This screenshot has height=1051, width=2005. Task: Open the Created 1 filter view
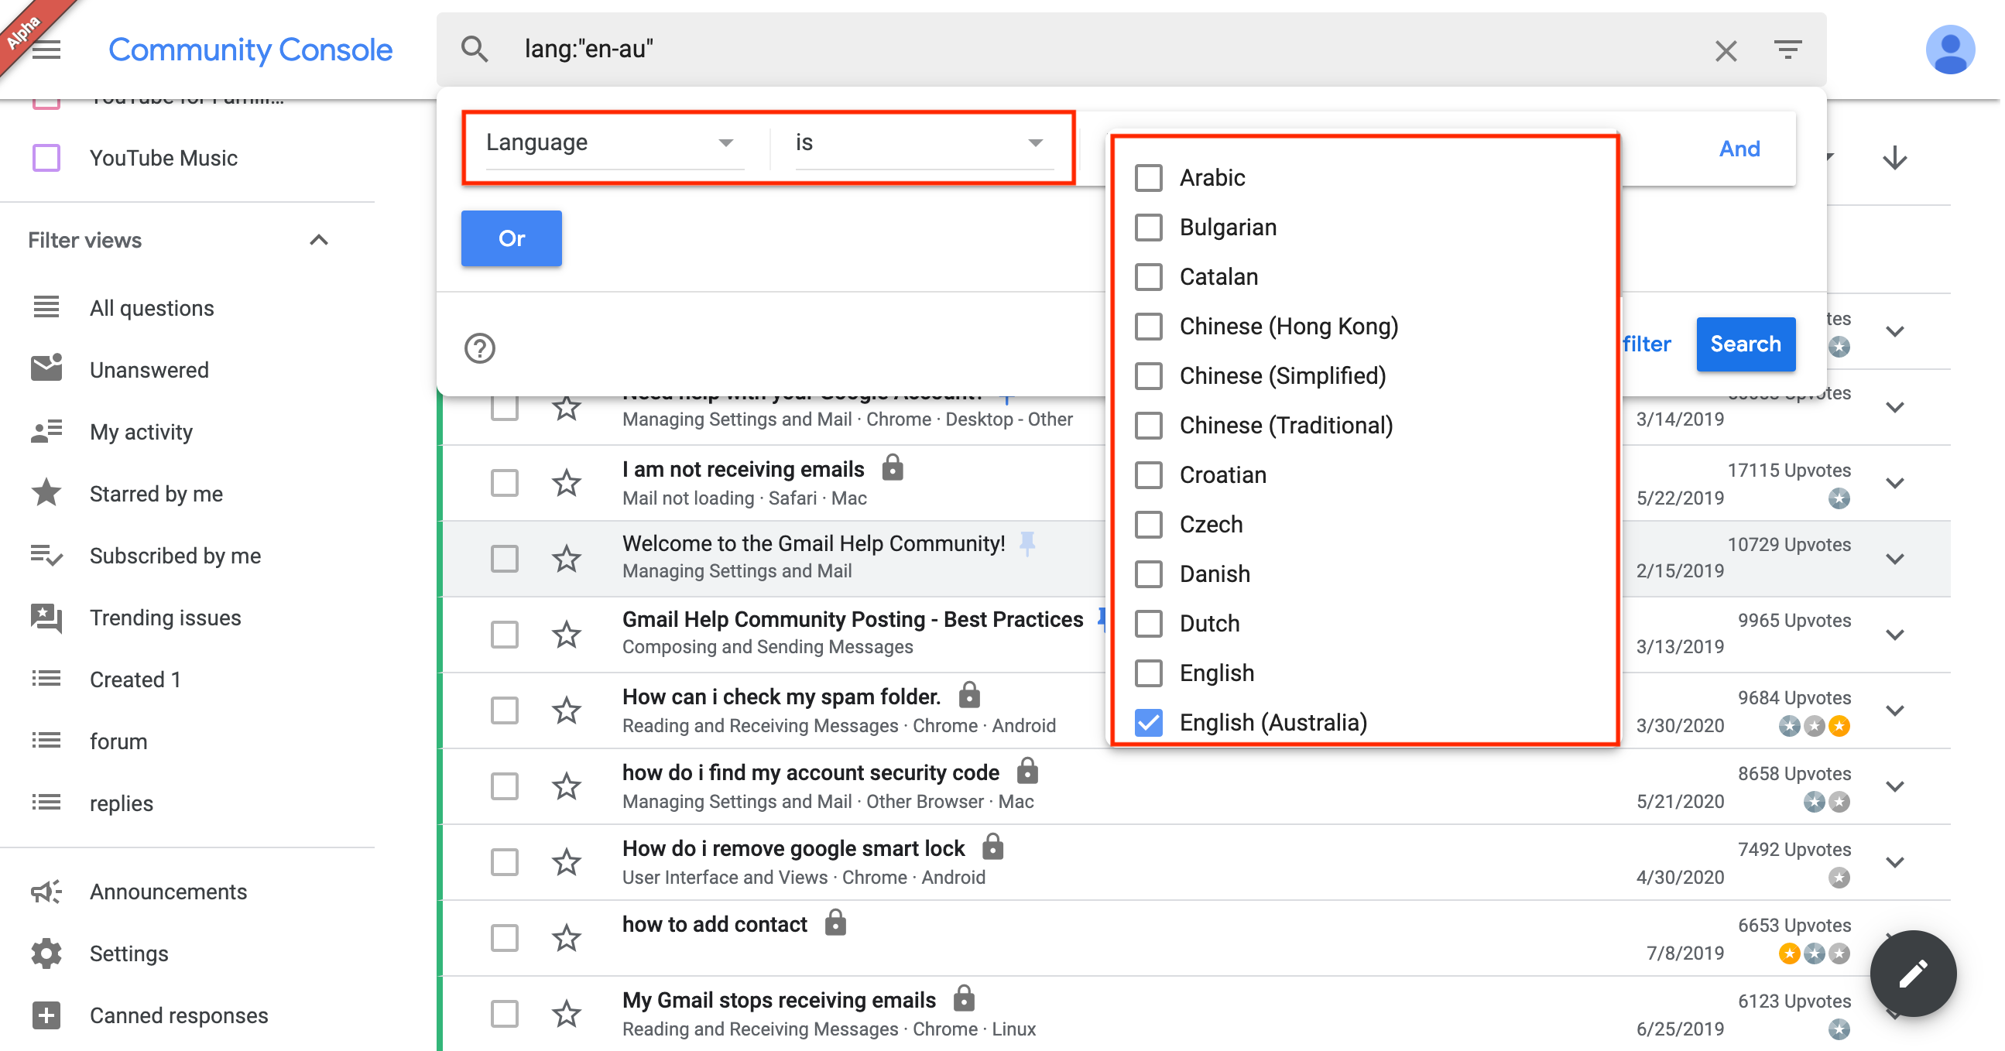click(135, 680)
